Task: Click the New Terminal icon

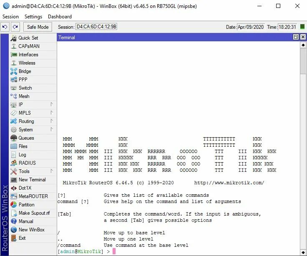Action: [x=13, y=180]
